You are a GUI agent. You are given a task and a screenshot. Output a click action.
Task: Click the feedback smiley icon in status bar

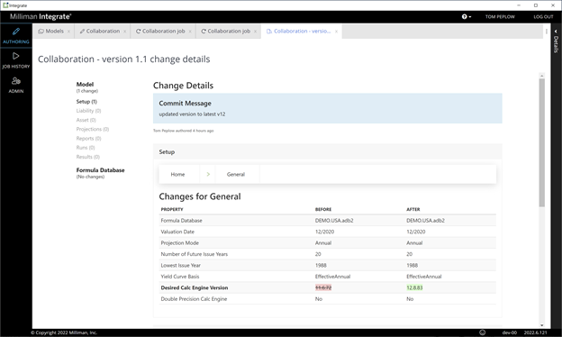[x=483, y=332]
